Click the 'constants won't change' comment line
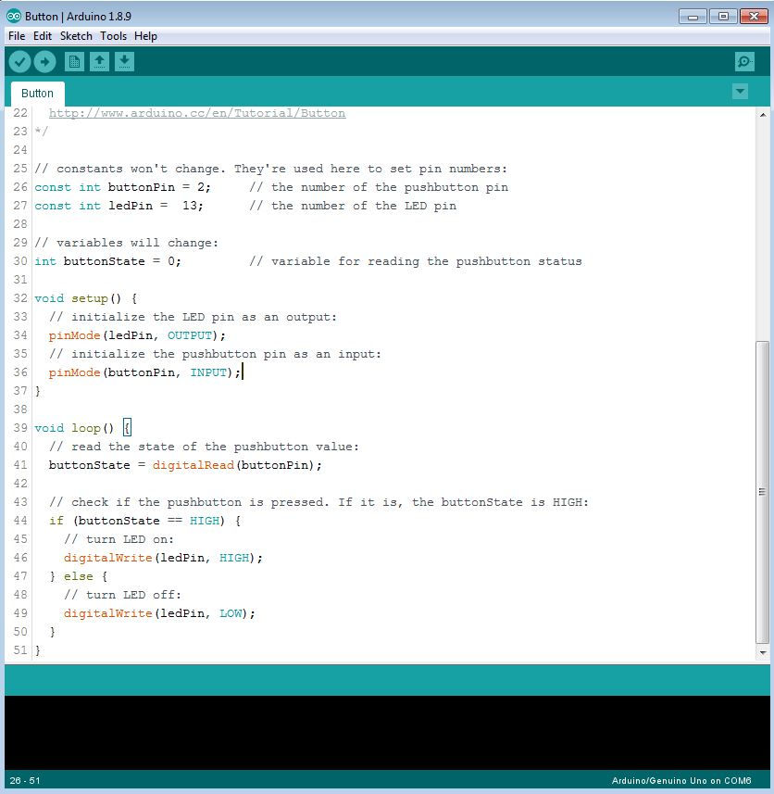Screen dimensions: 774x794 pos(270,169)
